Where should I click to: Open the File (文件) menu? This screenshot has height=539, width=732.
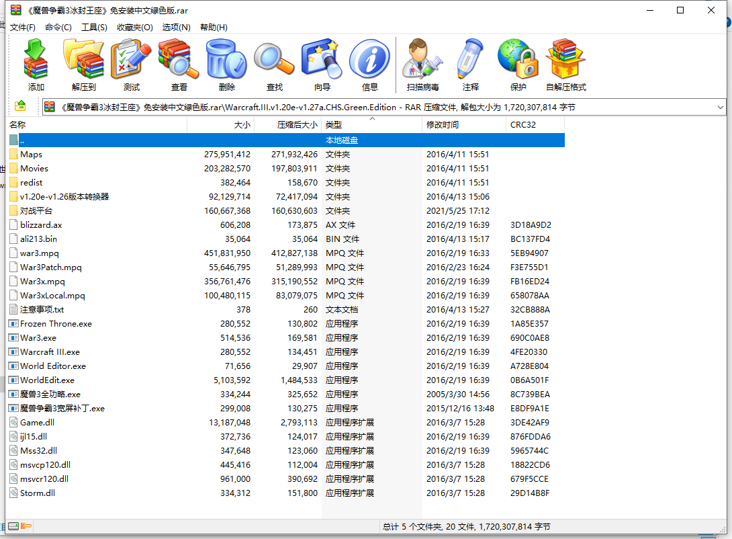click(x=22, y=27)
